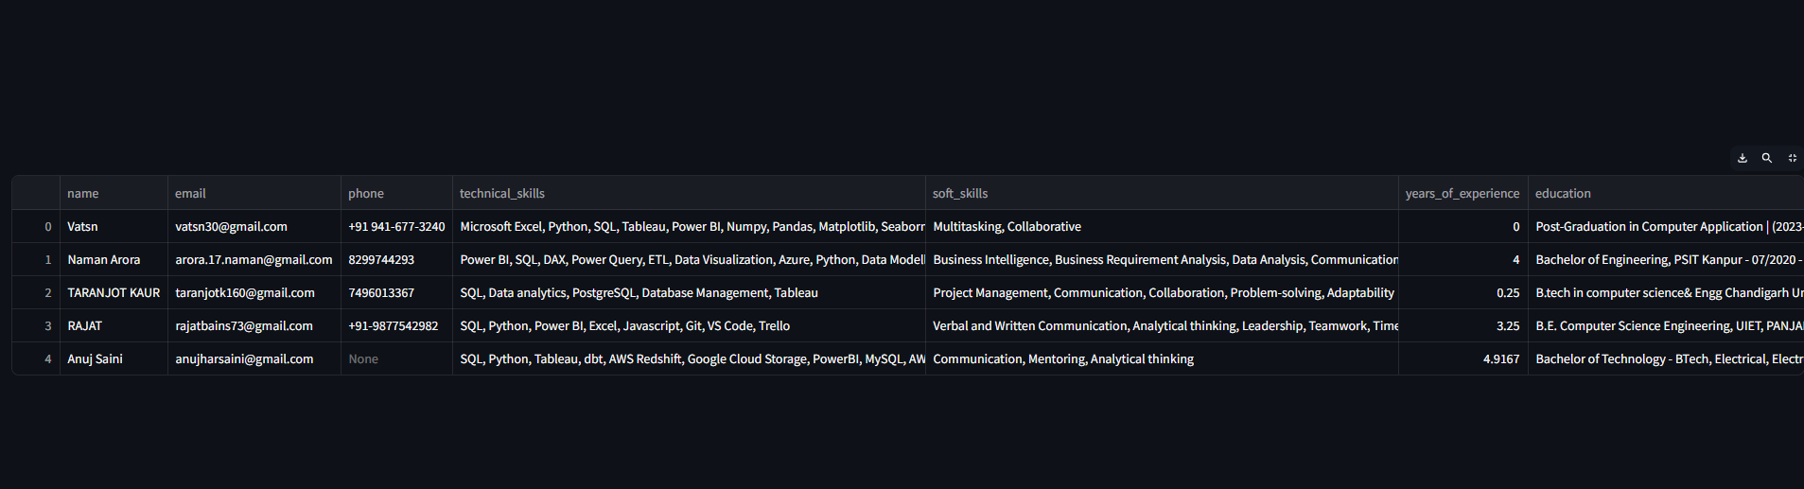Click the technical_skills column header
The height and width of the screenshot is (489, 1804).
coord(689,193)
